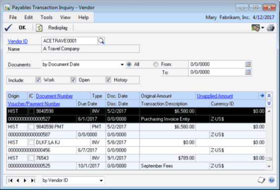The image size is (280, 190).
Task: Select the All documents radio button
Action: (x=129, y=64)
